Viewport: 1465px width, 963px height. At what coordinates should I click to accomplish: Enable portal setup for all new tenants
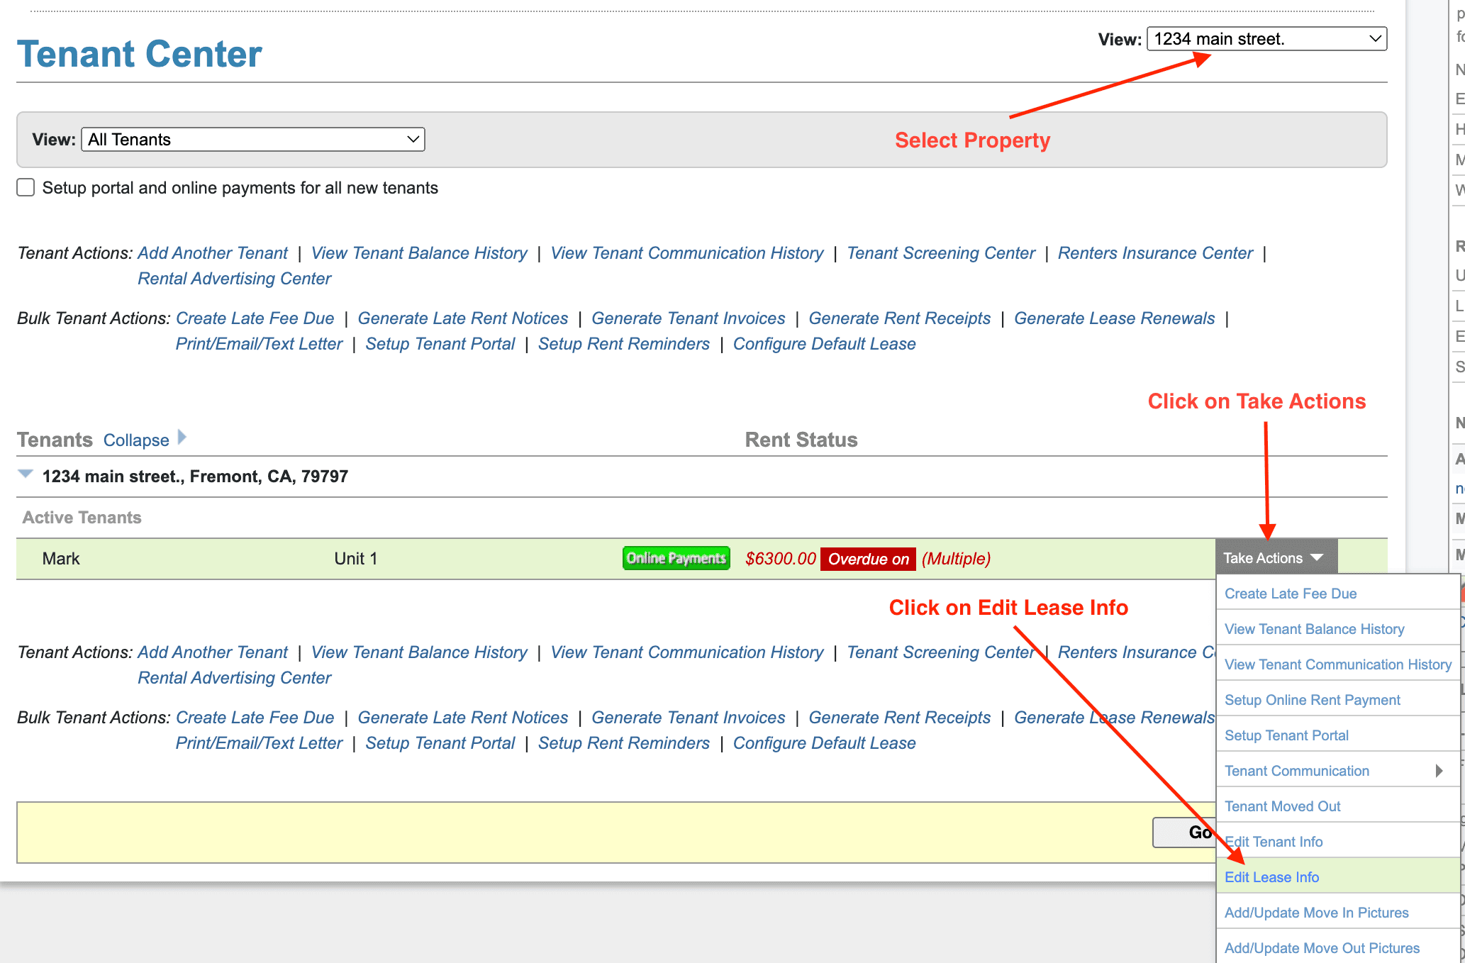[x=26, y=188]
